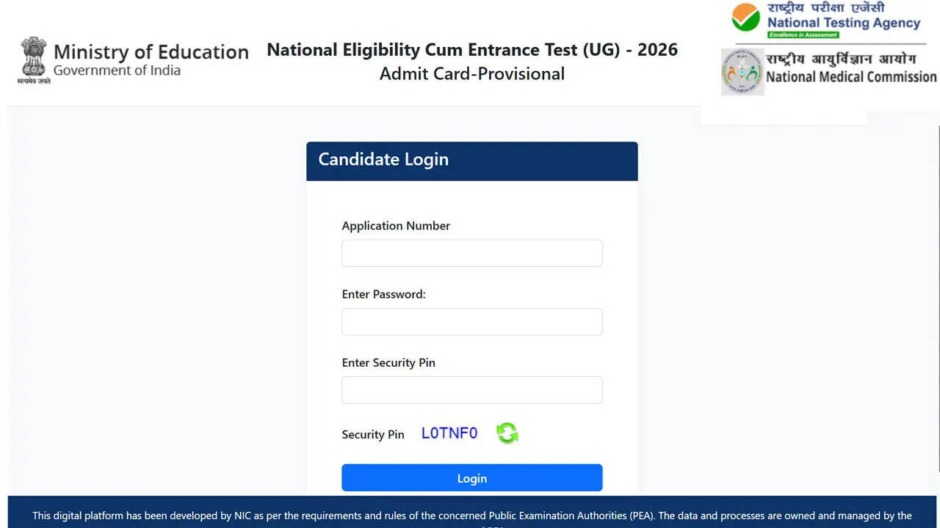Click the Enter Password field
Screen dimensions: 940x528
point(471,321)
